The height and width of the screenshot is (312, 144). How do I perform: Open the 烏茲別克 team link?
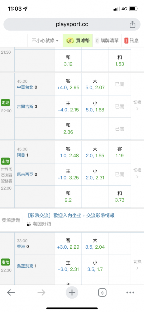[25, 266]
